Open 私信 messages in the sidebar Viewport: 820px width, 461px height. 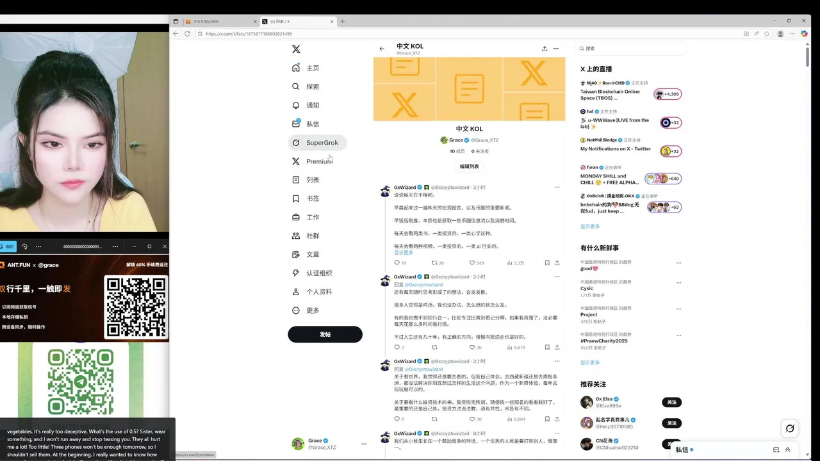[306, 124]
